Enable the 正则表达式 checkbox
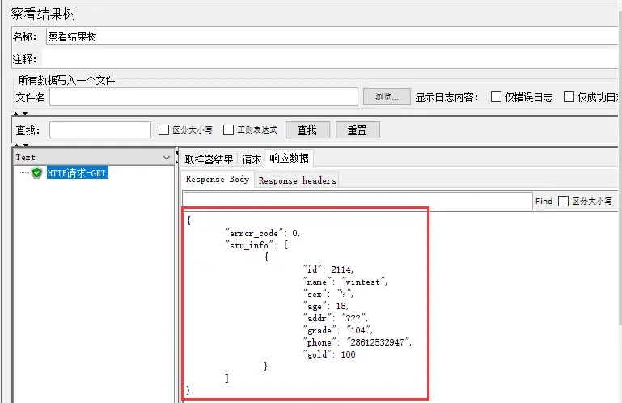The height and width of the screenshot is (403, 622). tap(228, 129)
